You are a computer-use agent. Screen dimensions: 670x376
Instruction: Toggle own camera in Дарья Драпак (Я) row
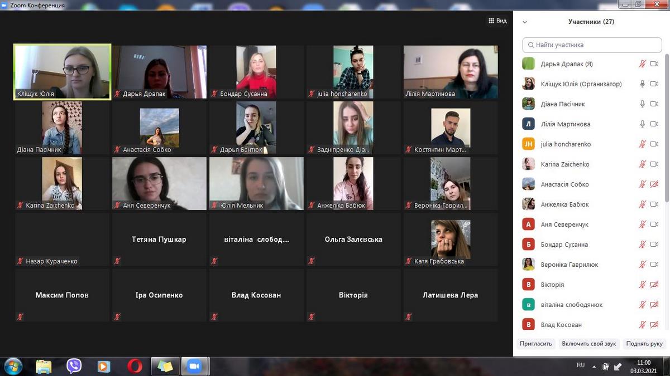click(654, 64)
